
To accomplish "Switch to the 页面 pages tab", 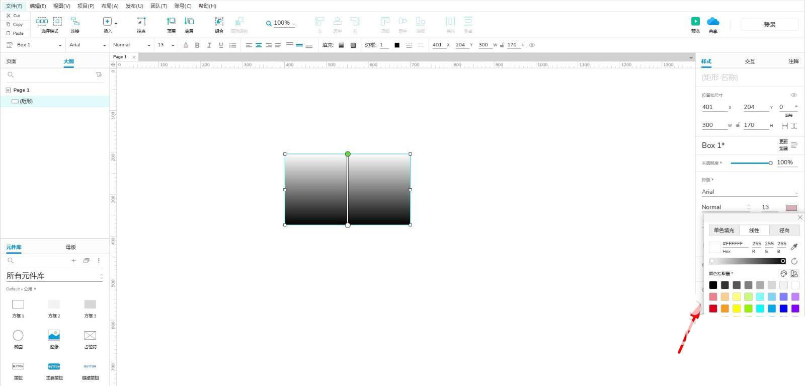I will (x=11, y=61).
